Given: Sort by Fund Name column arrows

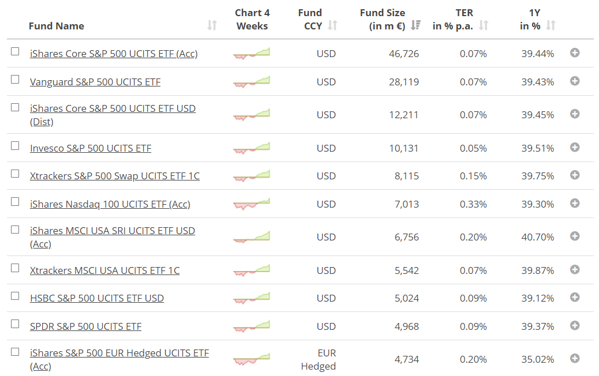Looking at the screenshot, I should pyautogui.click(x=212, y=25).
